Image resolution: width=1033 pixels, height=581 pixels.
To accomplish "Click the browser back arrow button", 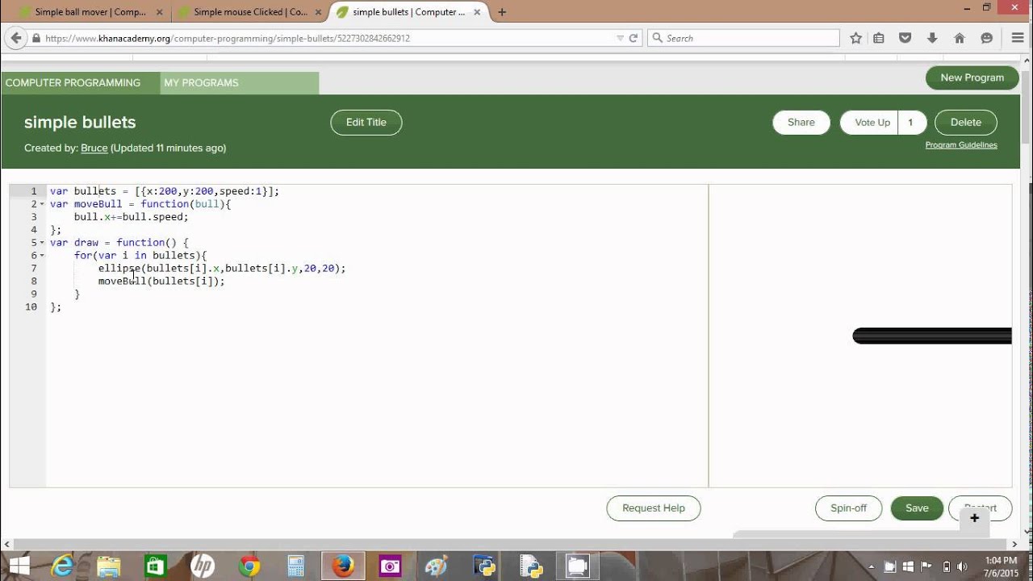I will coord(15,38).
